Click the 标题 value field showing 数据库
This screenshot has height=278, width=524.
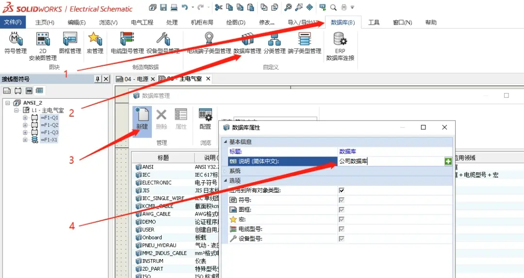click(x=395, y=151)
